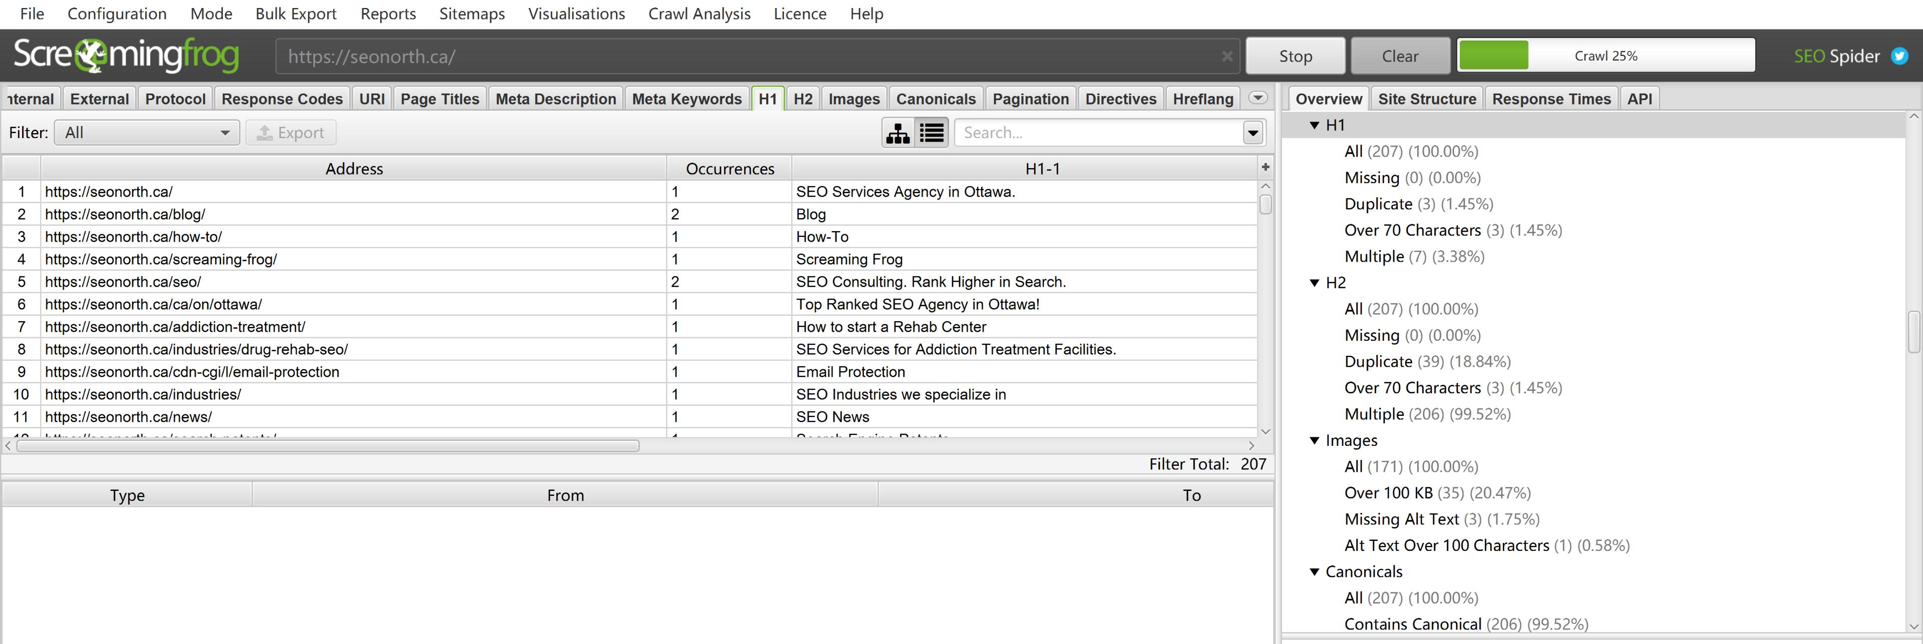Collapse the Canonicals section in Overview
This screenshot has height=644, width=1923.
coord(1315,571)
